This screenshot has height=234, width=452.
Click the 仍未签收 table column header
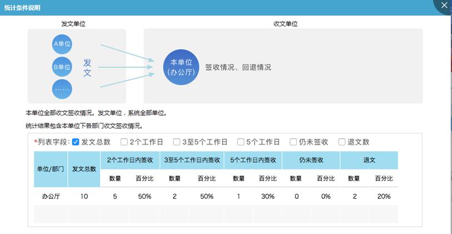[x=311, y=160]
